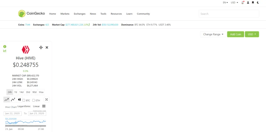Screen dimensions: 266x132
Task: Click the Exchanges count 423 link
Action: [47, 25]
